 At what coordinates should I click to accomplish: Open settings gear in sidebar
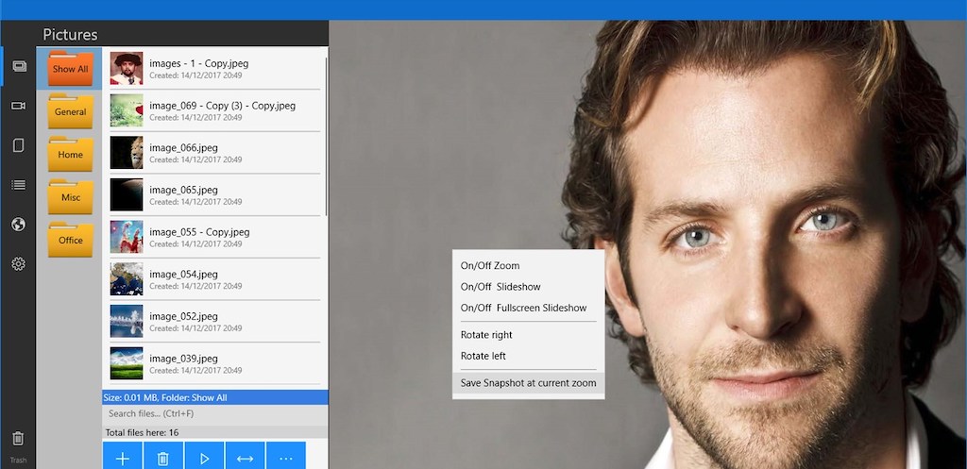coord(18,264)
